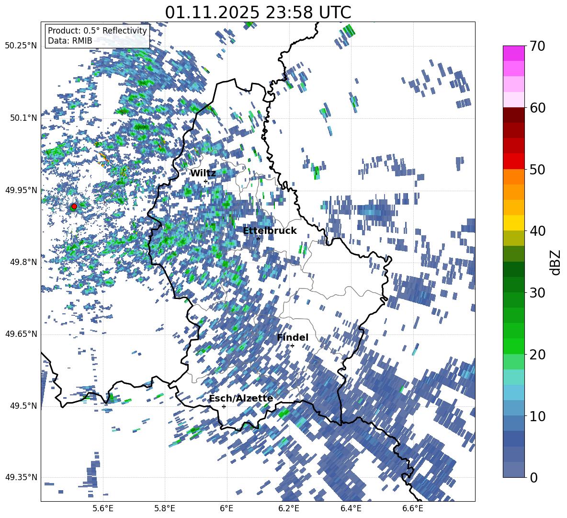Click the Wiltz city label

click(203, 173)
